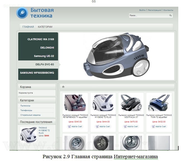Click cart icon under THOMAS HYGIENE T2 PLUS
Image resolution: width=185 pixels, height=161 pixels.
coord(97,126)
